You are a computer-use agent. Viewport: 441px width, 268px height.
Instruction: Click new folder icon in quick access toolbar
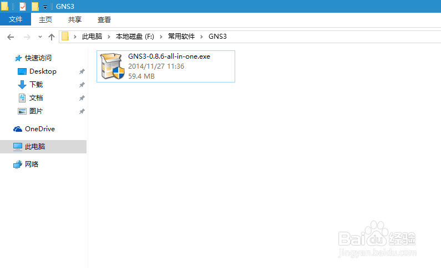(x=35, y=6)
